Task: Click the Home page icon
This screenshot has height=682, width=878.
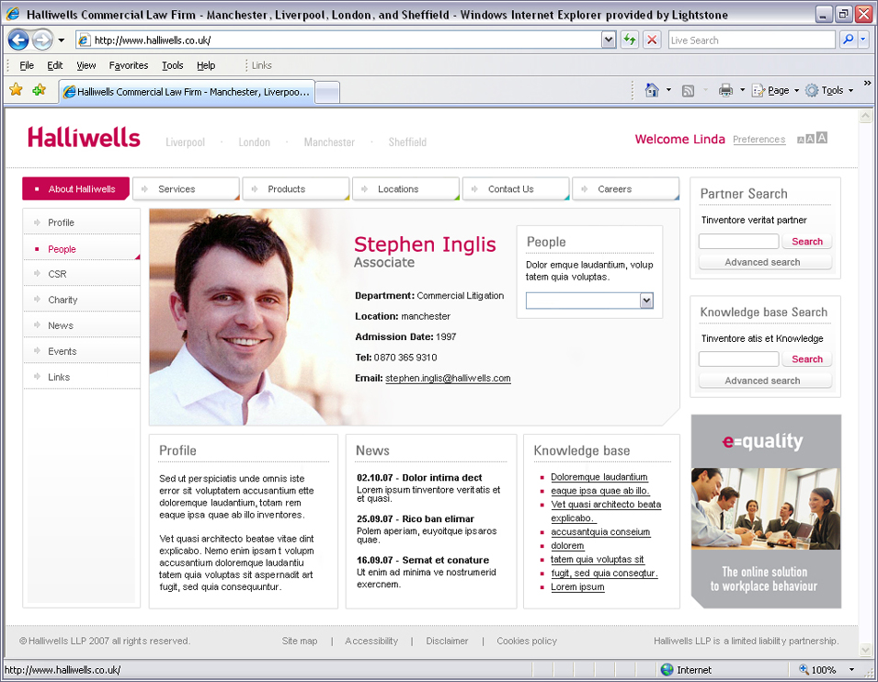Action: pos(652,90)
